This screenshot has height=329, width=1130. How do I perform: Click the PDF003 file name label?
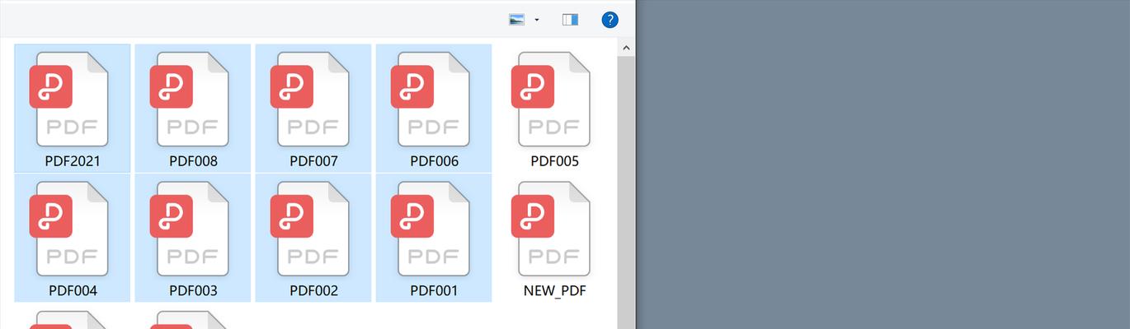(x=193, y=290)
